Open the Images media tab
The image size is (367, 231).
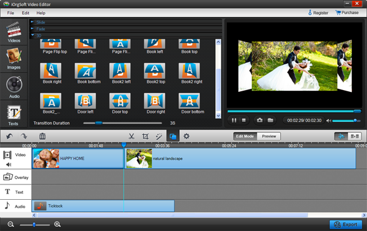point(14,58)
